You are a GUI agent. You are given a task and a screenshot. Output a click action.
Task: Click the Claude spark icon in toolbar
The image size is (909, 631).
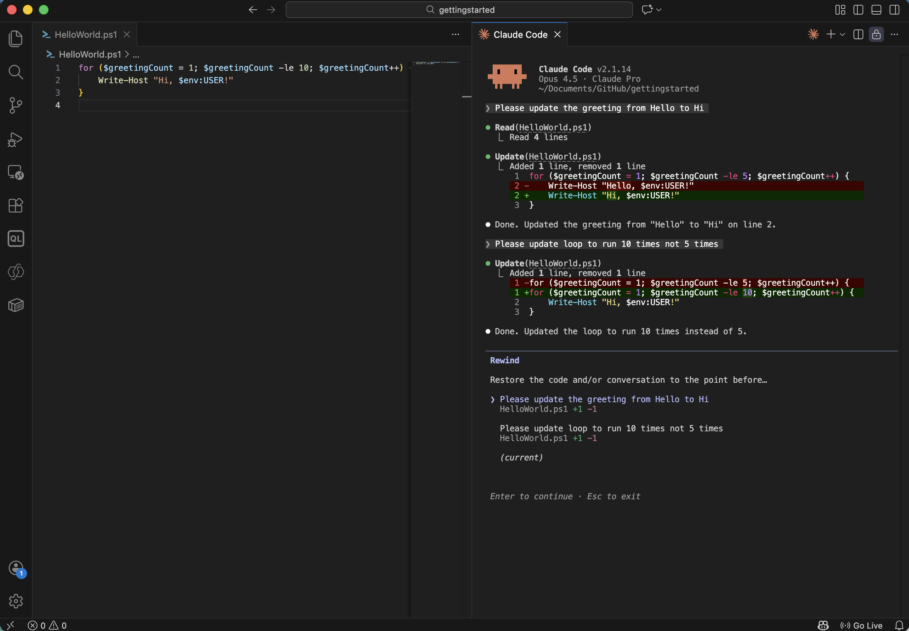[813, 34]
